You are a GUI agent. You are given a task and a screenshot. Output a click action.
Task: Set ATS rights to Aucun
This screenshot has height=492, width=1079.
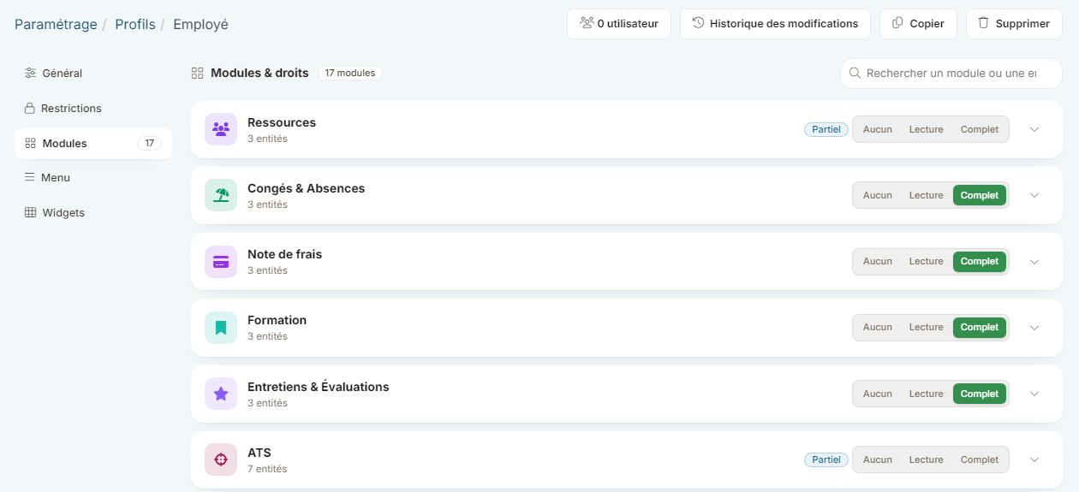(877, 459)
